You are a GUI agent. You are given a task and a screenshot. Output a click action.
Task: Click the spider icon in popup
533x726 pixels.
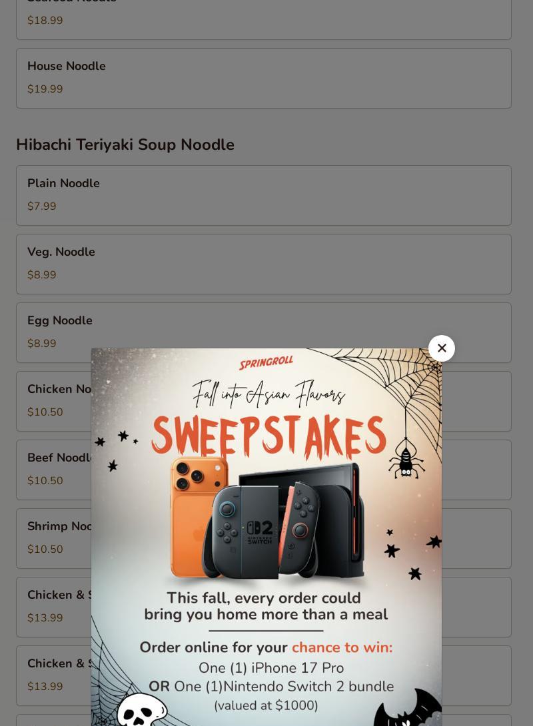pyautogui.click(x=406, y=460)
